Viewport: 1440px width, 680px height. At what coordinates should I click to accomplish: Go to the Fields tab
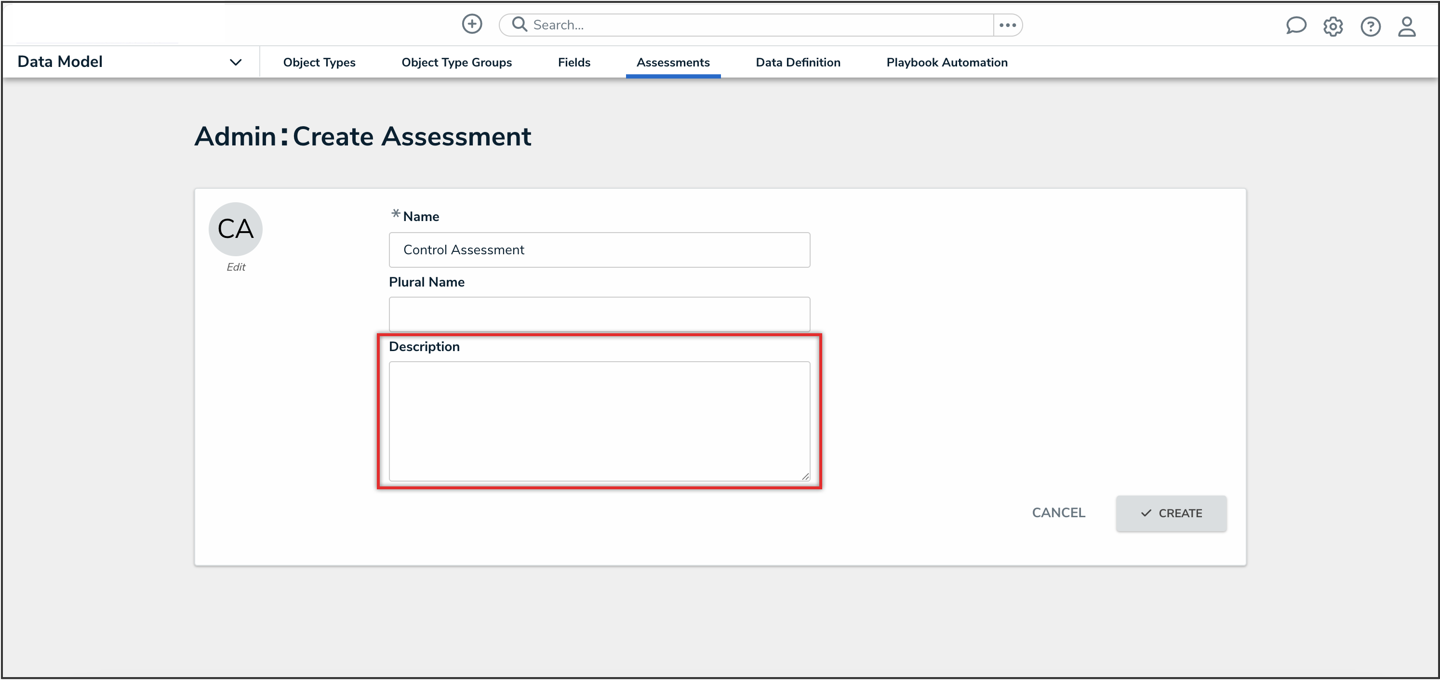[573, 63]
